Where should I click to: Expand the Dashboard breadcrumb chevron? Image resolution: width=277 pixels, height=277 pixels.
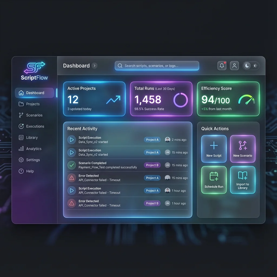point(94,65)
